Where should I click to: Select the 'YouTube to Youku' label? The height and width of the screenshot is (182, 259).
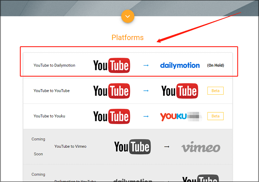49,116
